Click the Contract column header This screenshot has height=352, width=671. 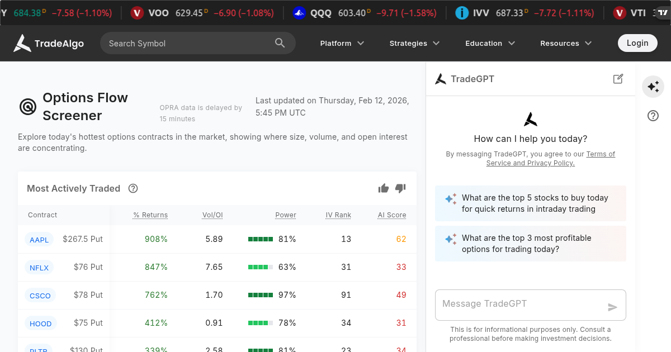(42, 215)
